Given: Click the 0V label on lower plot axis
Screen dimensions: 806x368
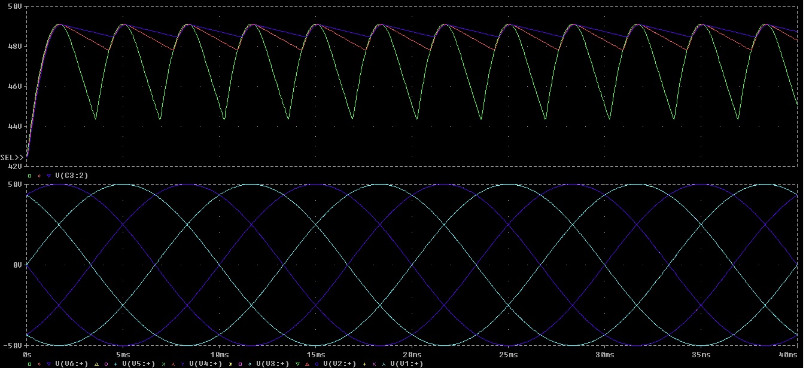Looking at the screenshot, I should click(17, 265).
